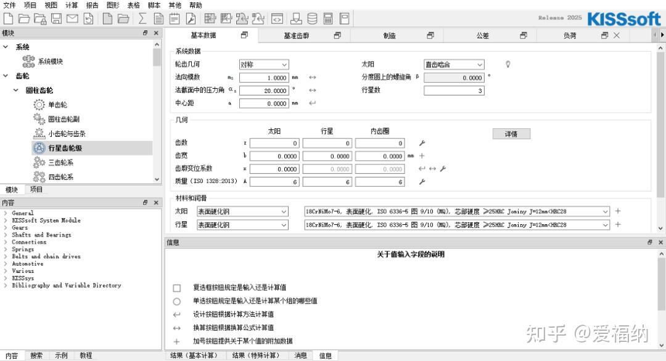The width and height of the screenshot is (666, 361).
Task: Click the 太阳 齿数 input field
Action: pyautogui.click(x=274, y=144)
